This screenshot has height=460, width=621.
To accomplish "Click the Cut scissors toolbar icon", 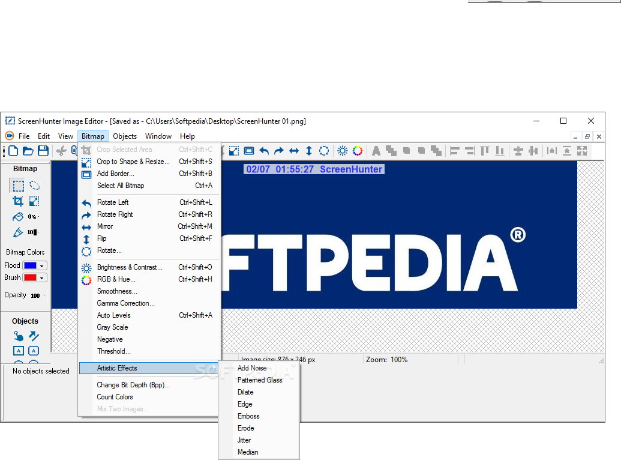I will tap(61, 151).
